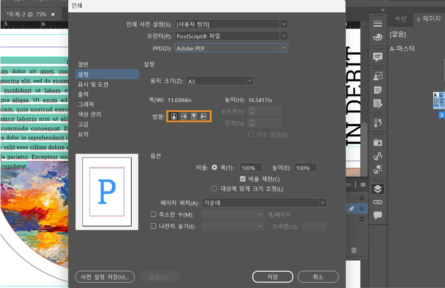Image resolution: width=445 pixels, height=288 pixels.
Task: Click the 폭(T) 100% scale field
Action: tap(251, 168)
